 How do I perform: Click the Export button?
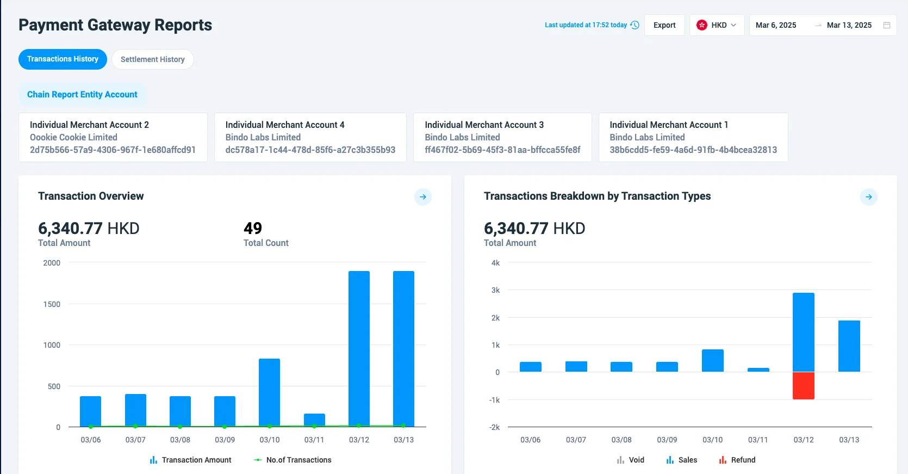[x=664, y=25]
